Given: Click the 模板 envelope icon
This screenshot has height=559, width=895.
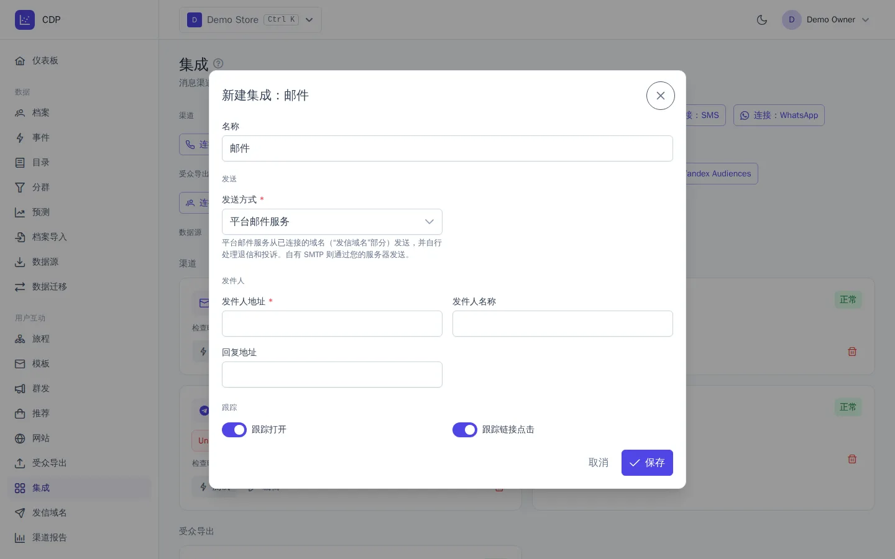Looking at the screenshot, I should coord(20,364).
